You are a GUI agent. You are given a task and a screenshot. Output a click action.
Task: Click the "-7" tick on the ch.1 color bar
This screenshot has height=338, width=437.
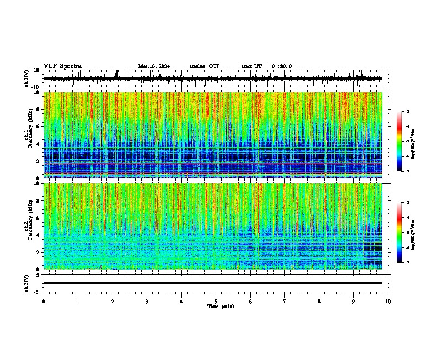(407, 171)
